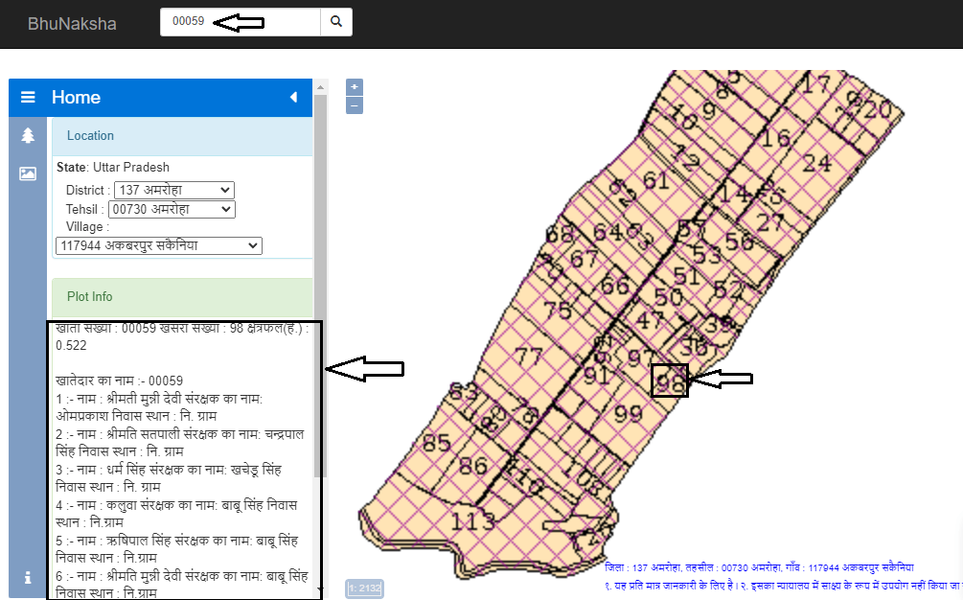Image resolution: width=963 pixels, height=600 pixels.
Task: Click the Home panel title
Action: pyautogui.click(x=76, y=97)
